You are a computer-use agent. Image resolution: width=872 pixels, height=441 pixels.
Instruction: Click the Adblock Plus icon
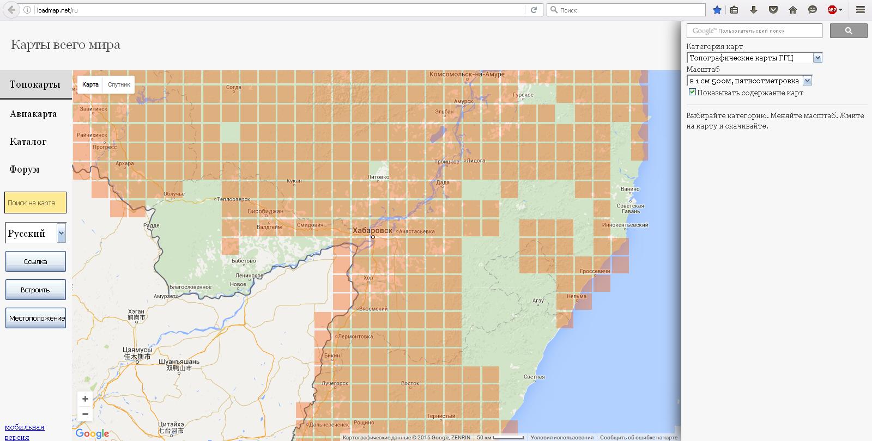(832, 10)
